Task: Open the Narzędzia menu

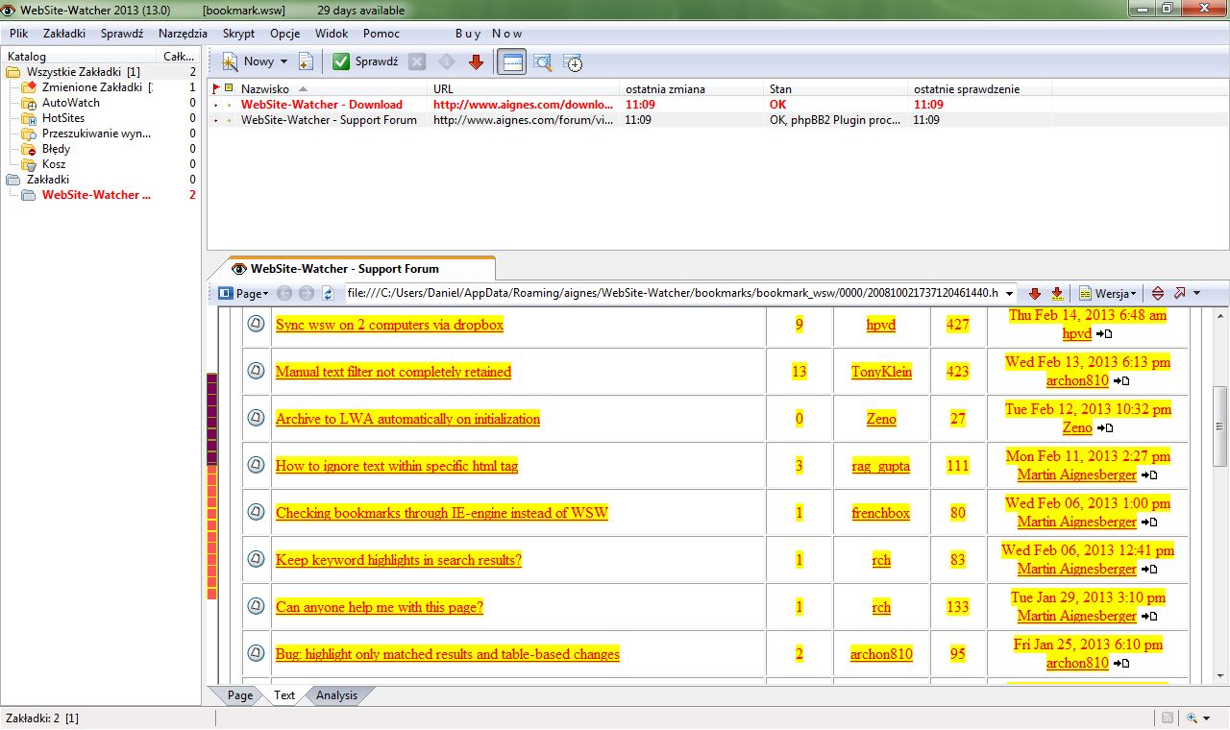Action: (x=183, y=34)
